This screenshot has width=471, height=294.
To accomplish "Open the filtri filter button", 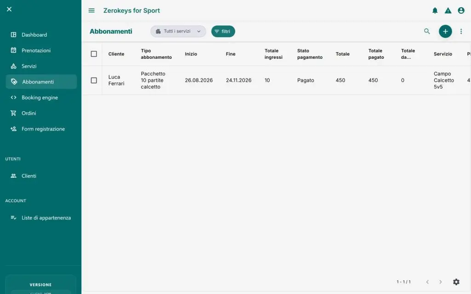I will tap(223, 31).
